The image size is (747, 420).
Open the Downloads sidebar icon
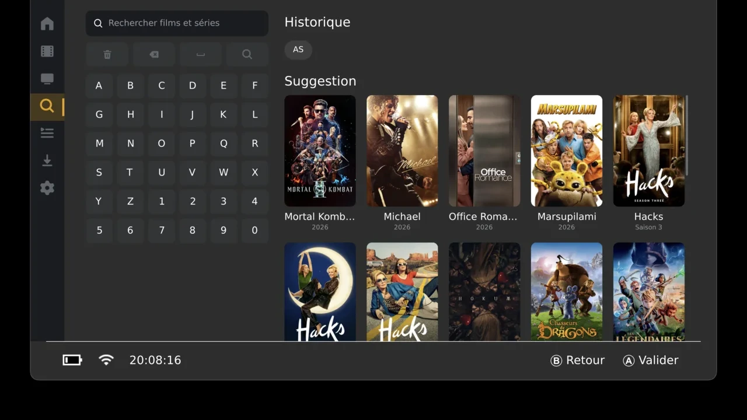tap(47, 160)
